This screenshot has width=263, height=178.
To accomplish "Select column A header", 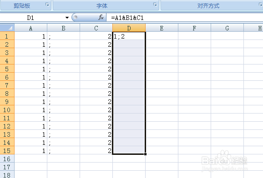I will [30, 28].
